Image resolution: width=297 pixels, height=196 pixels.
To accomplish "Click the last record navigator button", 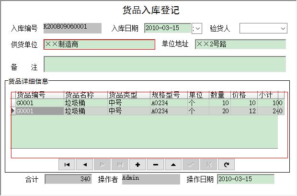I will (120, 164).
